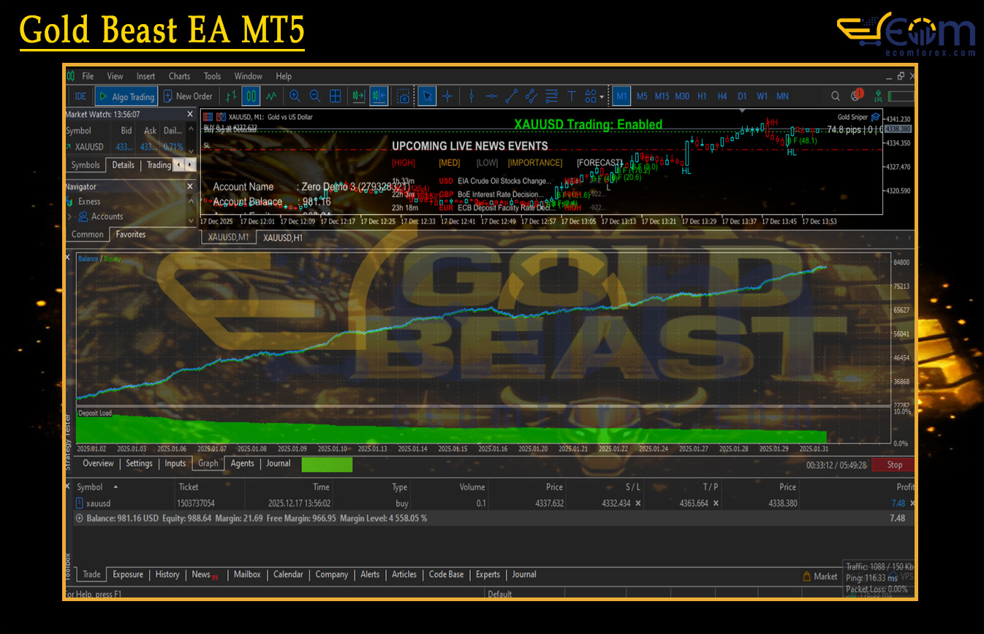Screen dimensions: 984x634
Task: Open the shapes objects dropdown arrow
Action: (602, 96)
